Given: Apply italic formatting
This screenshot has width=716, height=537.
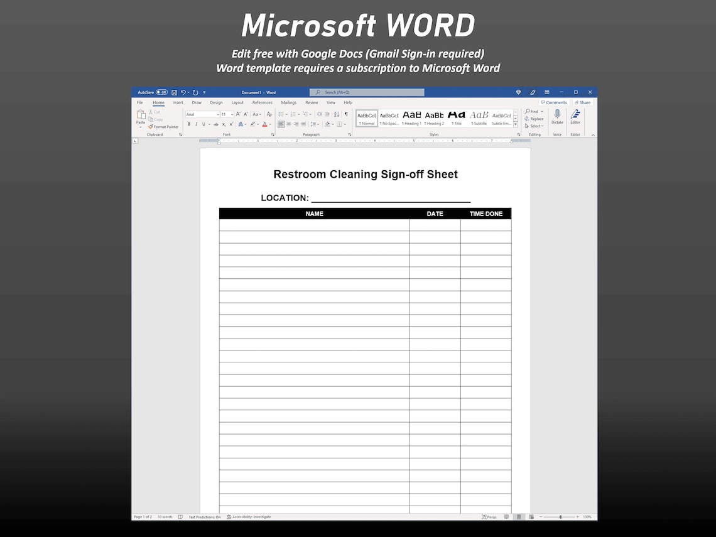Looking at the screenshot, I should pos(196,124).
